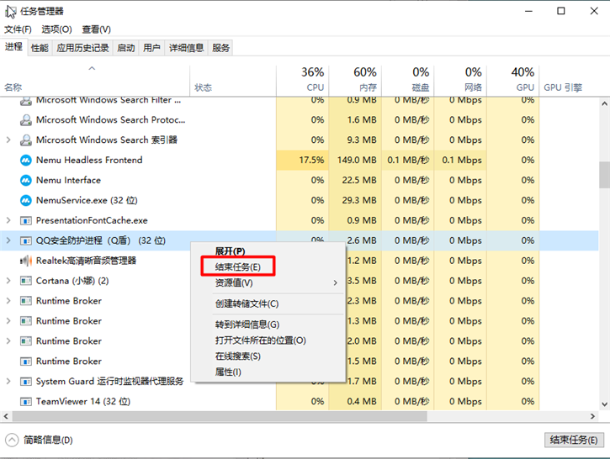Switch to the 性能 tab
610x459 pixels.
click(40, 48)
